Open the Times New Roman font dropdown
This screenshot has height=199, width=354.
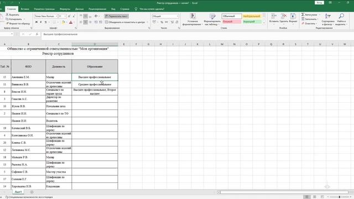tap(56, 16)
